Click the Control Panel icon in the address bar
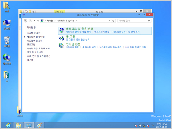The height and width of the screenshot is (129, 172). [x=42, y=20]
